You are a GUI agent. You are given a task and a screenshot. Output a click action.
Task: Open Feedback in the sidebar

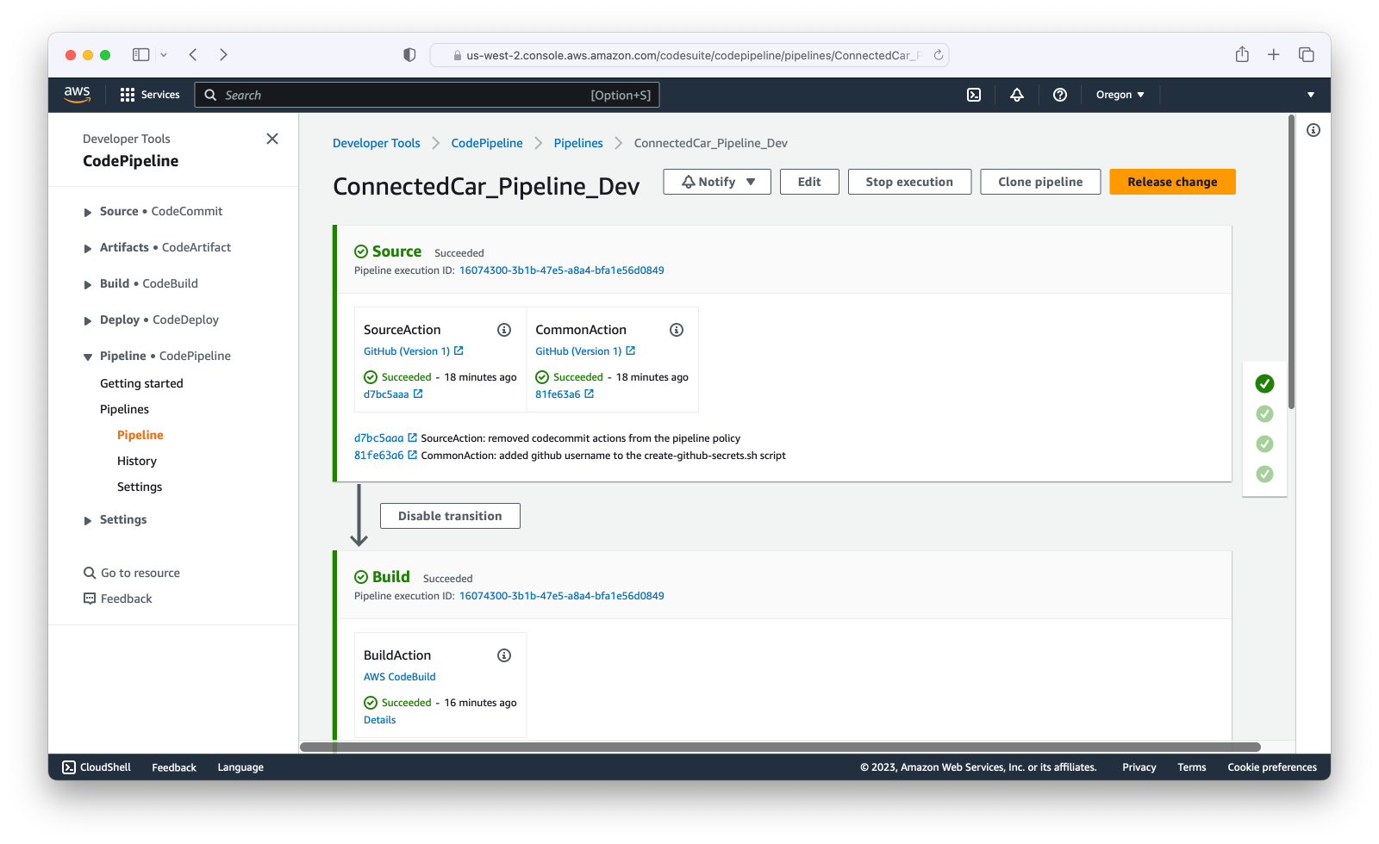click(117, 599)
